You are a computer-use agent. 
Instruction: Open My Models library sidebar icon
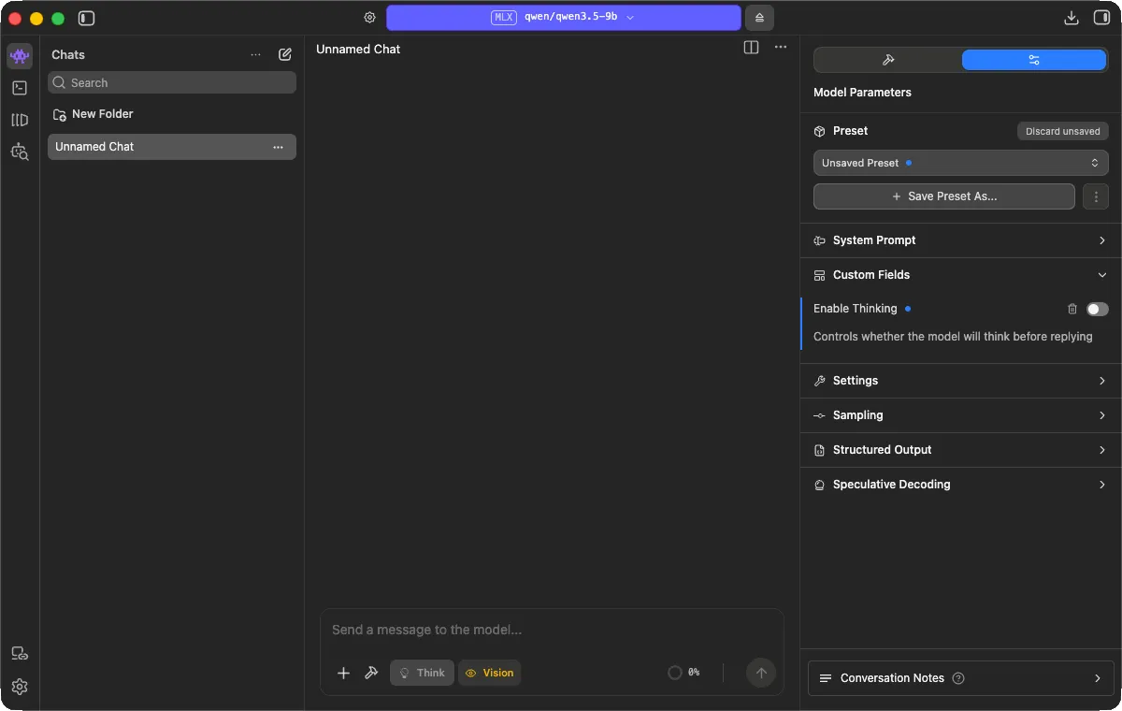tap(20, 120)
